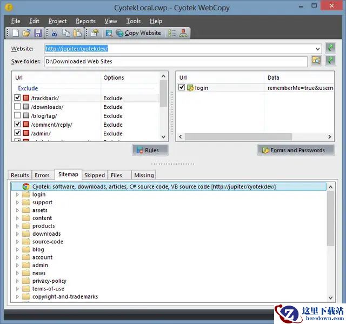Uncheck the /admin/ rule checkbox

(x=17, y=133)
